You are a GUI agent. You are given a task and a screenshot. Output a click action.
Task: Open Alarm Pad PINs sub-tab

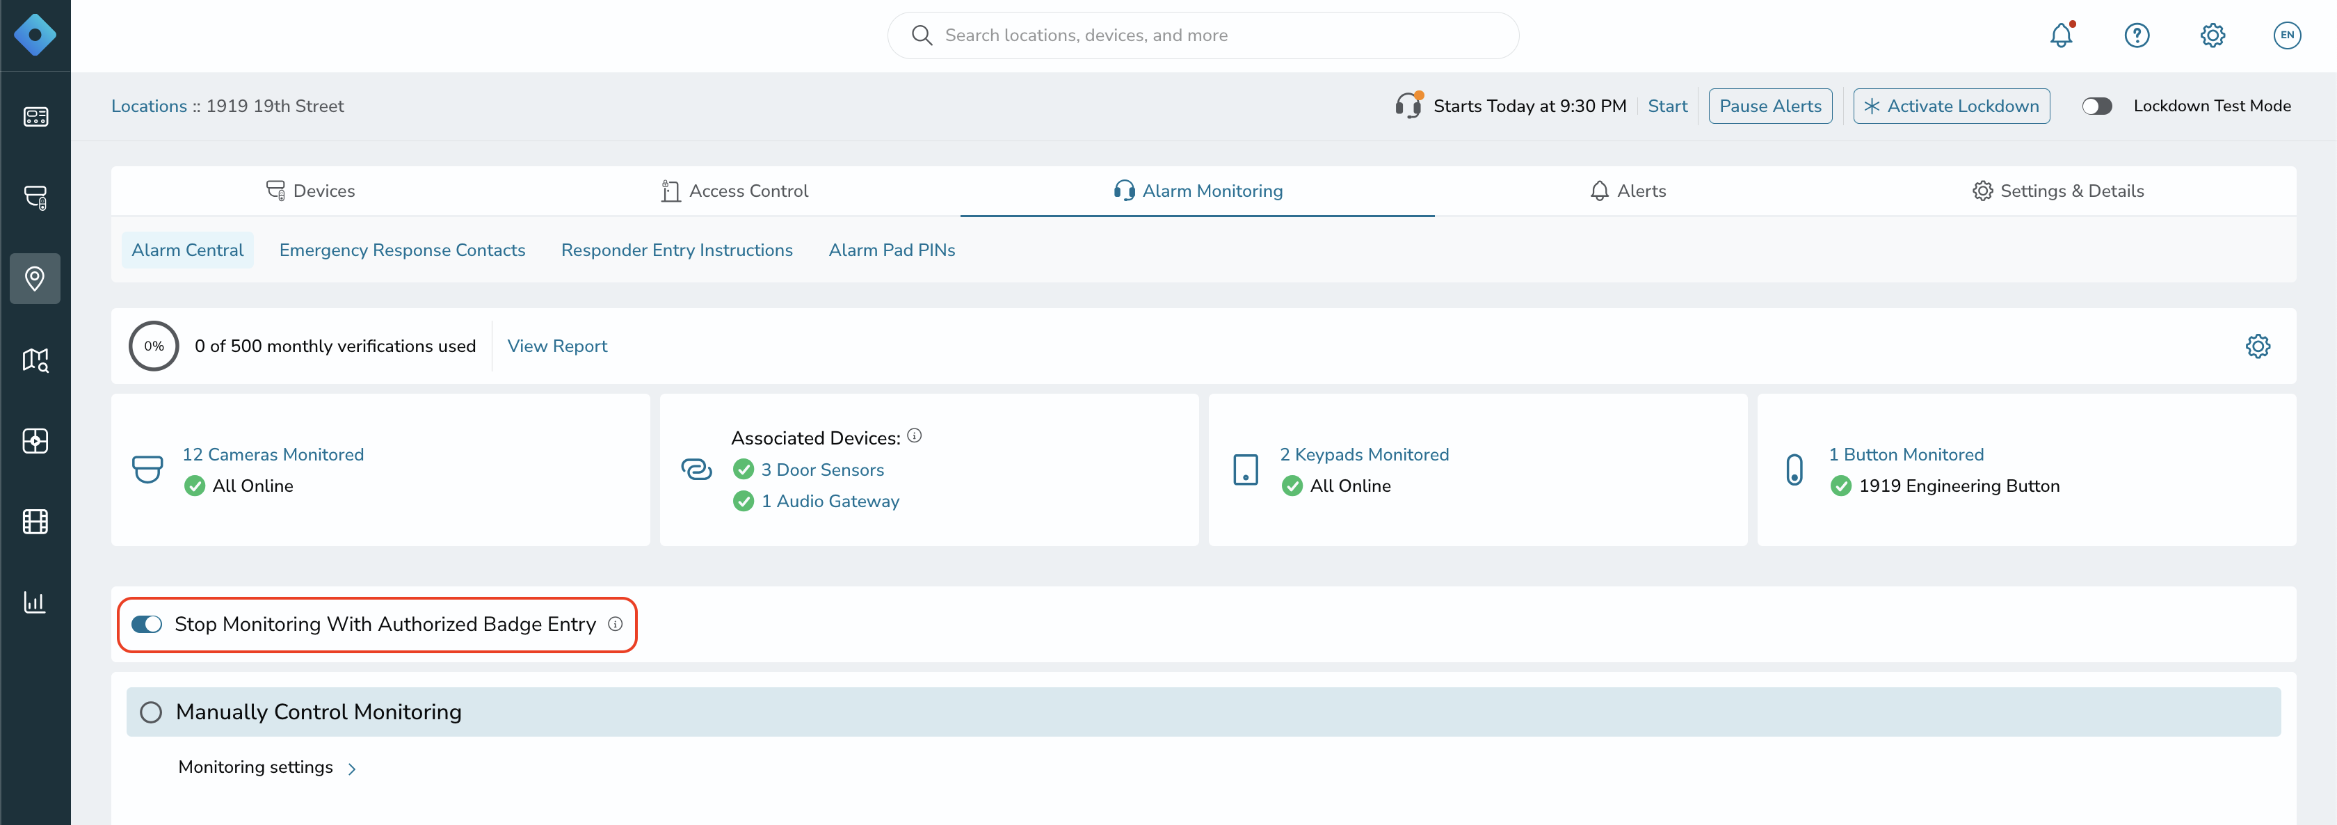pos(892,250)
